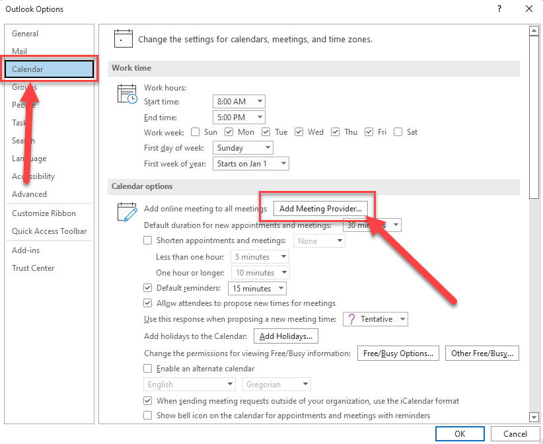
Task: Click the scrollbar down arrow
Action: tap(534, 418)
